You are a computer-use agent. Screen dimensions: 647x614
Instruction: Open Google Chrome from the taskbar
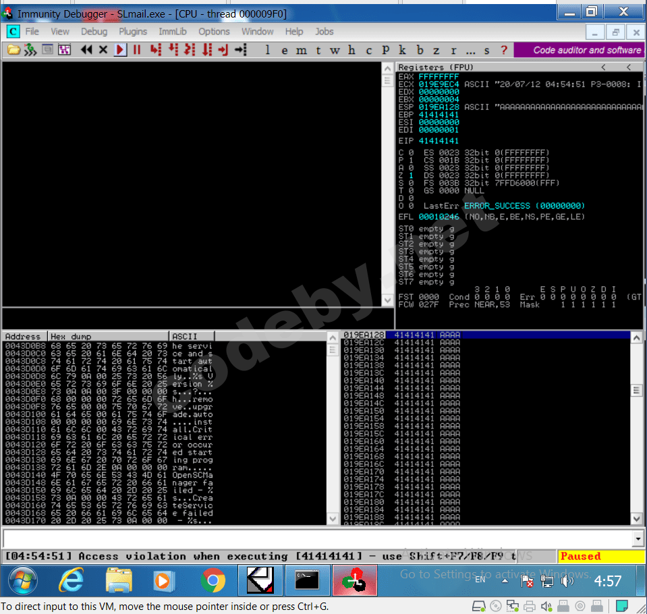213,580
